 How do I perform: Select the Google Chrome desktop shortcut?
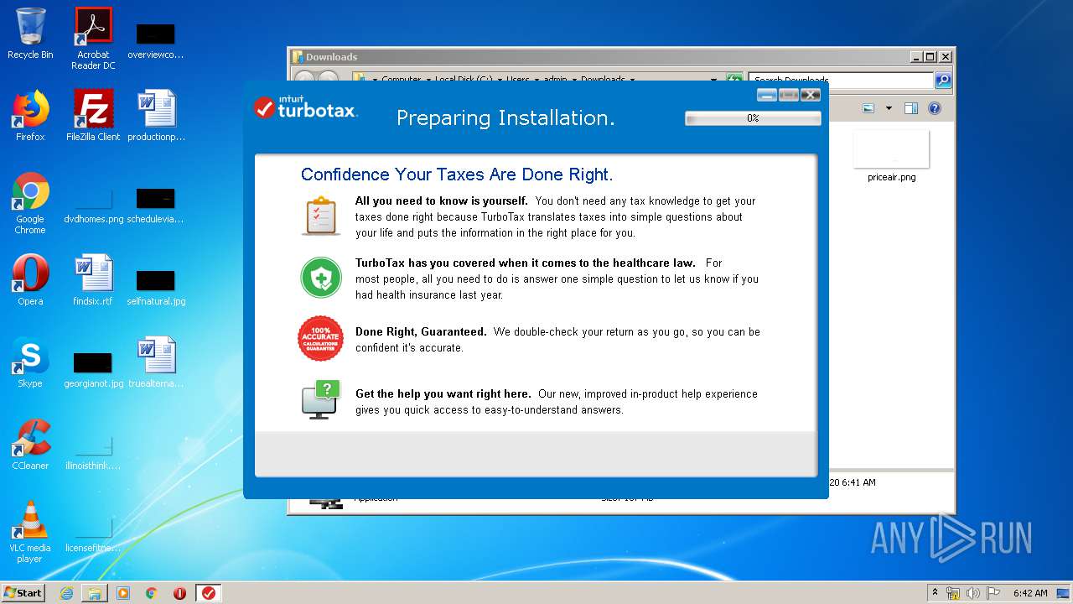click(30, 204)
